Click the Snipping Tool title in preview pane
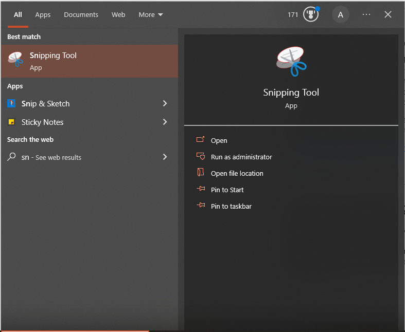 point(291,93)
